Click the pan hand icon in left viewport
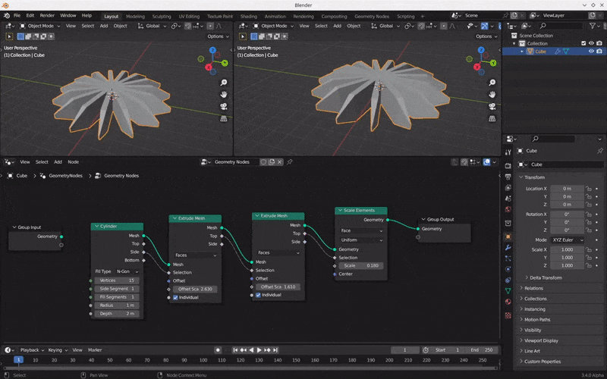The image size is (607, 379). click(225, 94)
